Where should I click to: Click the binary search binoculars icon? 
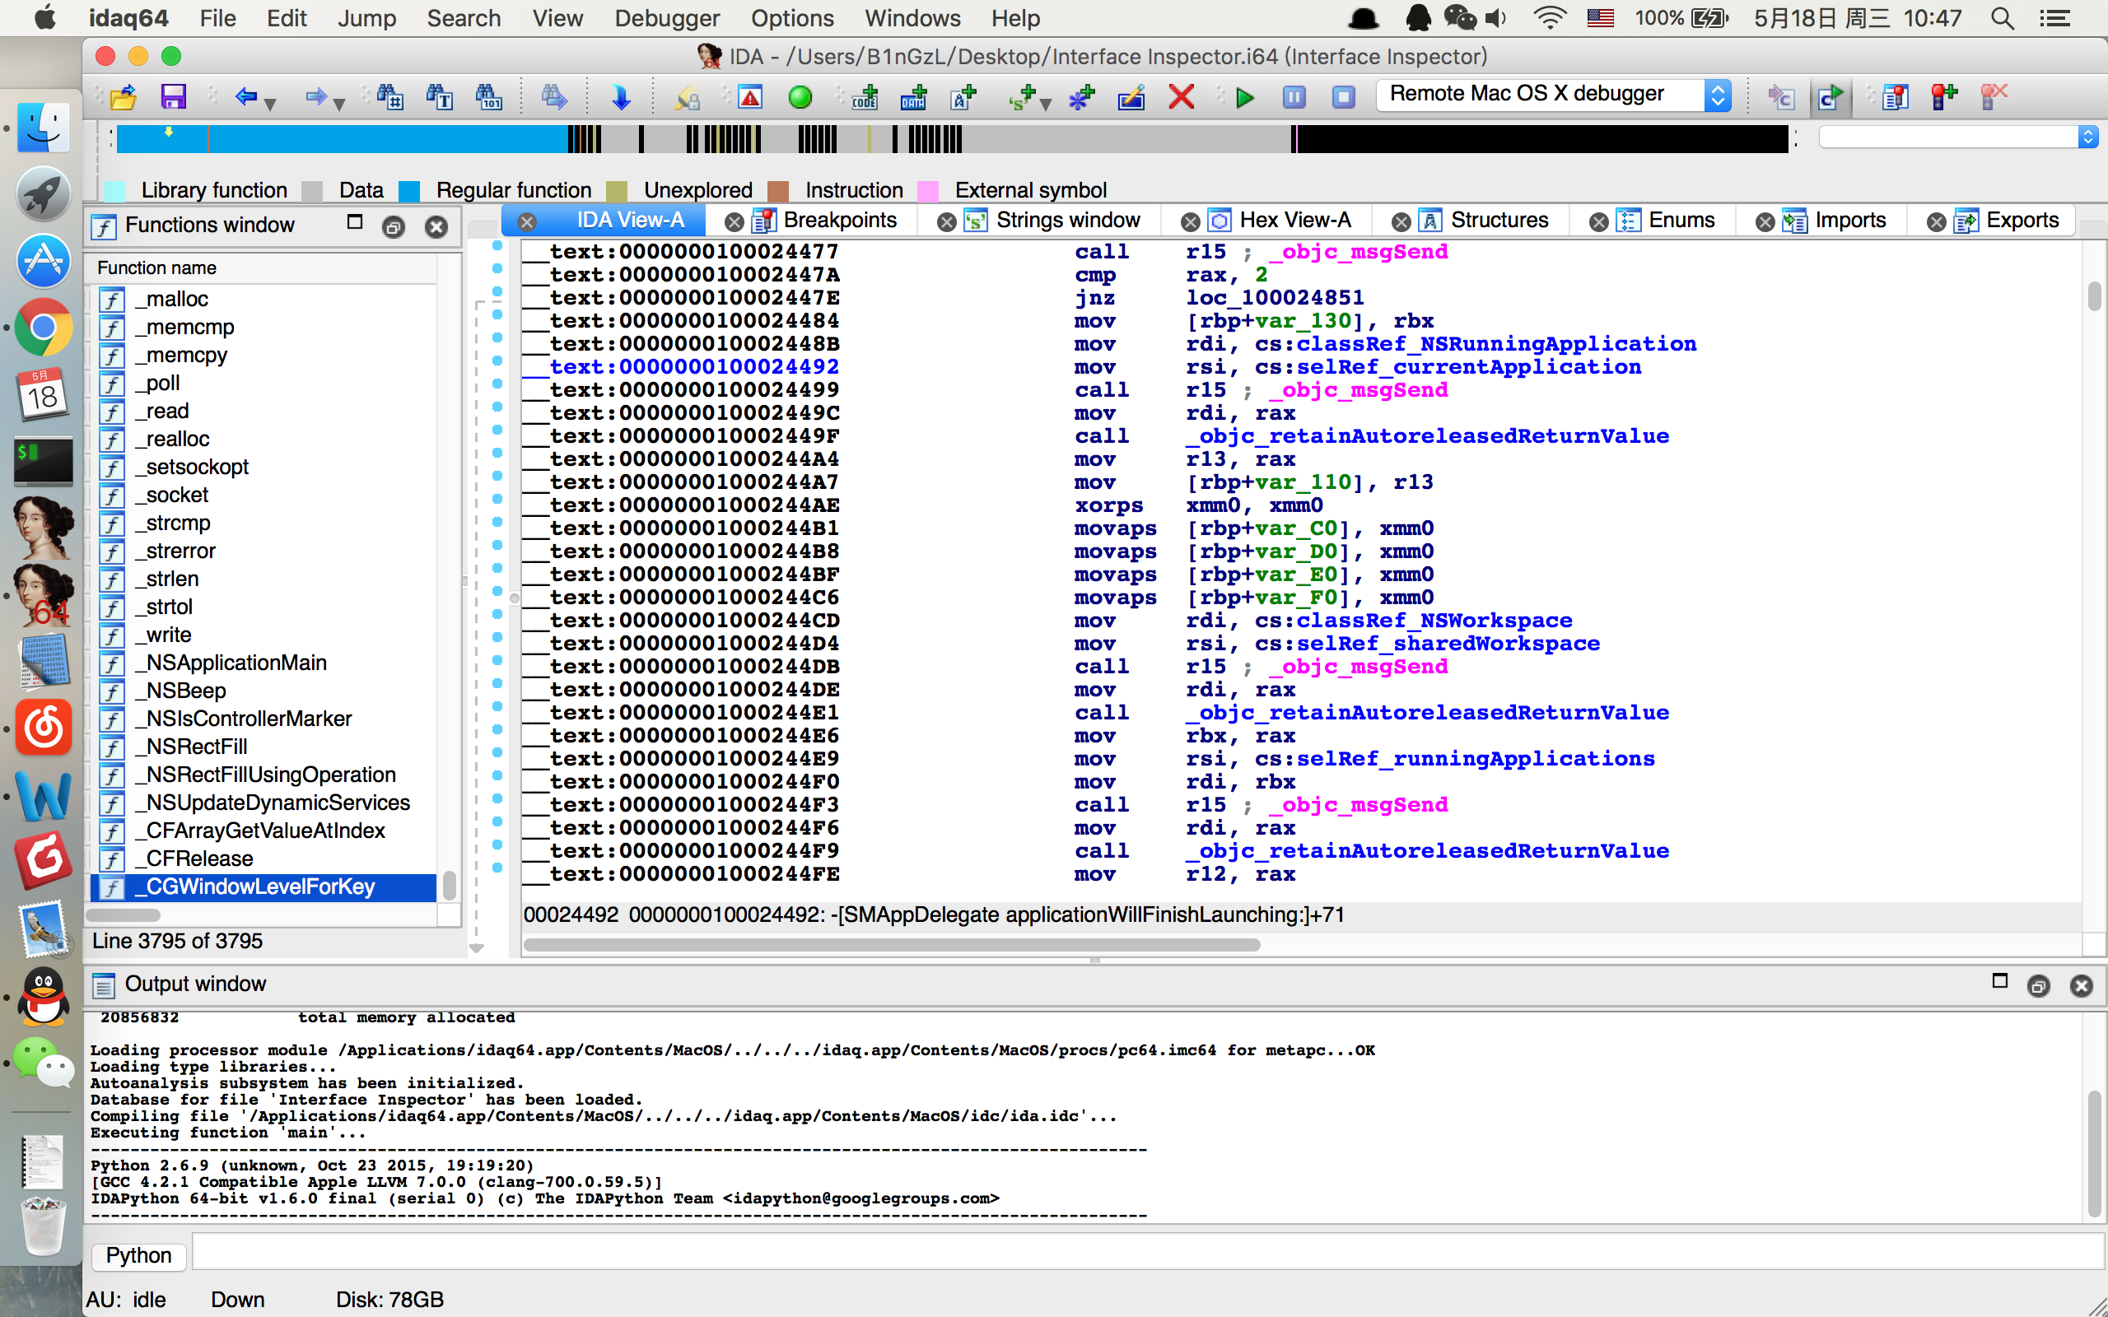pos(488,96)
